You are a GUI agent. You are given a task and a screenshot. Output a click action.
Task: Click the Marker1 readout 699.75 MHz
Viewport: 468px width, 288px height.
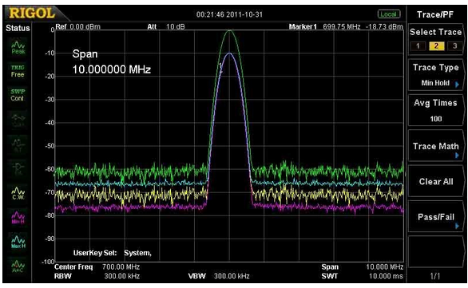coord(342,26)
